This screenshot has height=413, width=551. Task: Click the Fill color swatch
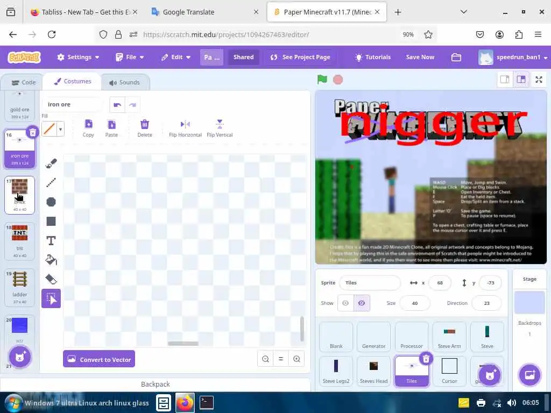coord(49,129)
